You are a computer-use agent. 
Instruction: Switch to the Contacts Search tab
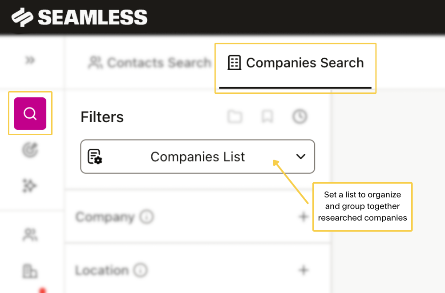pos(151,63)
